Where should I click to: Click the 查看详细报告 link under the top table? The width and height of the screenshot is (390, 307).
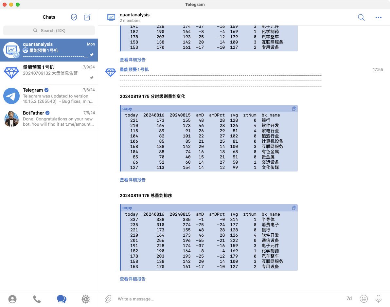(133, 60)
